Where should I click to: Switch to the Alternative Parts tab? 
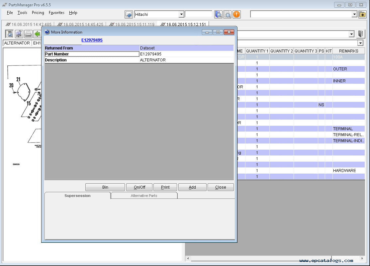tap(144, 196)
